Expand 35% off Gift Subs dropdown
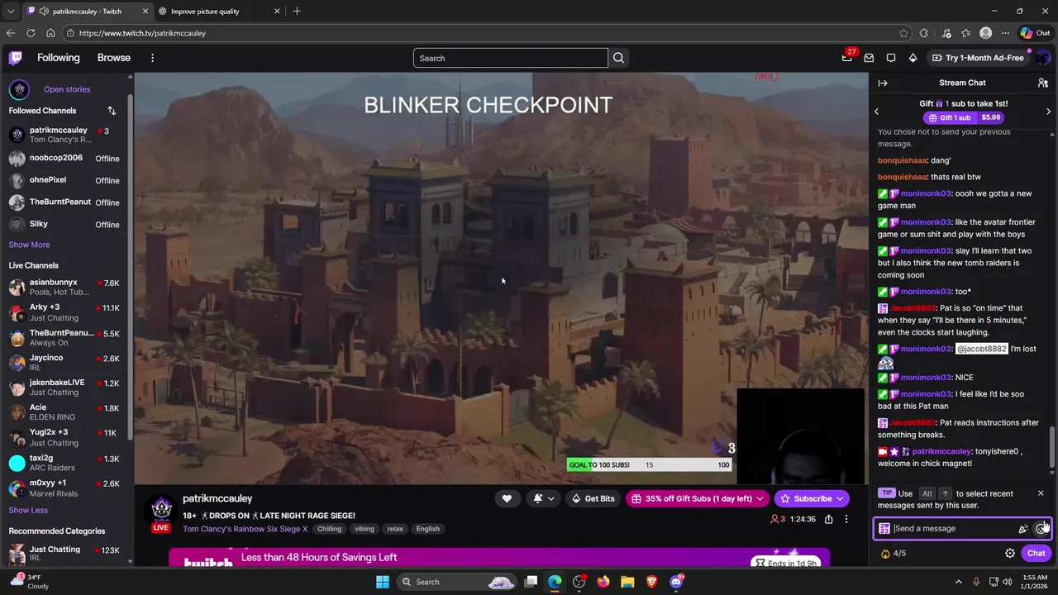Screen dimensions: 1058x595 coord(760,498)
